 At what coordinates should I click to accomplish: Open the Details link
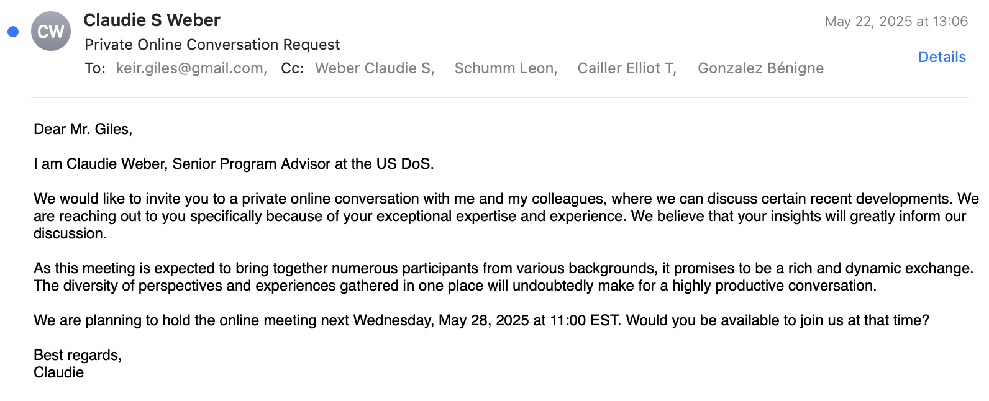click(x=941, y=57)
